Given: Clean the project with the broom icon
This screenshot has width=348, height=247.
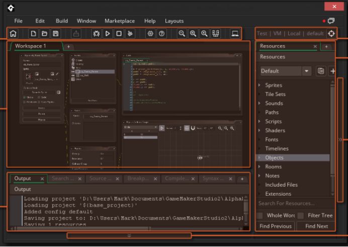Looking at the screenshot, I should tap(130, 34).
